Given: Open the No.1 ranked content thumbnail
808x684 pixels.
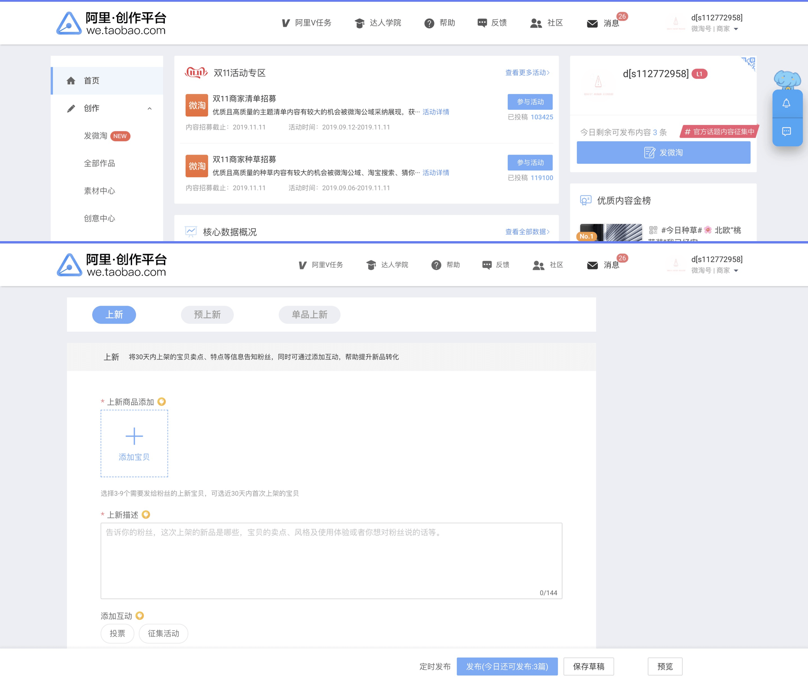Looking at the screenshot, I should (x=611, y=233).
